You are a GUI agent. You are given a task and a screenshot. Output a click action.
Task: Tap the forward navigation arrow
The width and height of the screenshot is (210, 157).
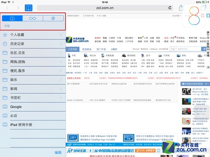click(x=18, y=8)
